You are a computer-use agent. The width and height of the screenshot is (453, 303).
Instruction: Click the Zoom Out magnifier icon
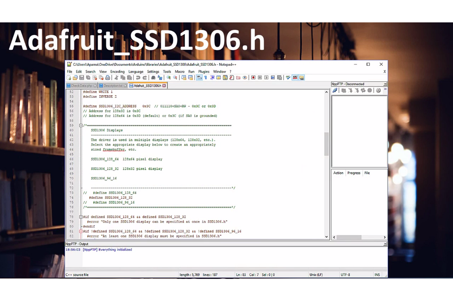tap(175, 77)
